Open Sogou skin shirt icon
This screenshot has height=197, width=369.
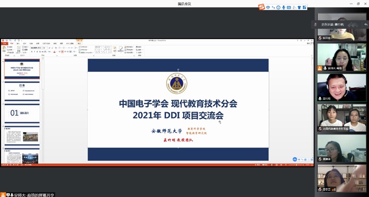click(x=299, y=7)
